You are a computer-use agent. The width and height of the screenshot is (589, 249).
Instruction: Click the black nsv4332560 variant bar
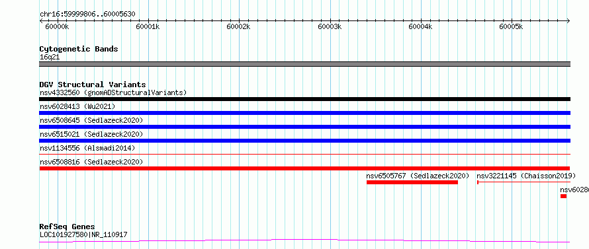(x=304, y=99)
